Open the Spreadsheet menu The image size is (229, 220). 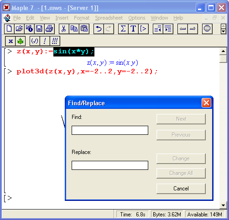pyautogui.click(x=109, y=18)
